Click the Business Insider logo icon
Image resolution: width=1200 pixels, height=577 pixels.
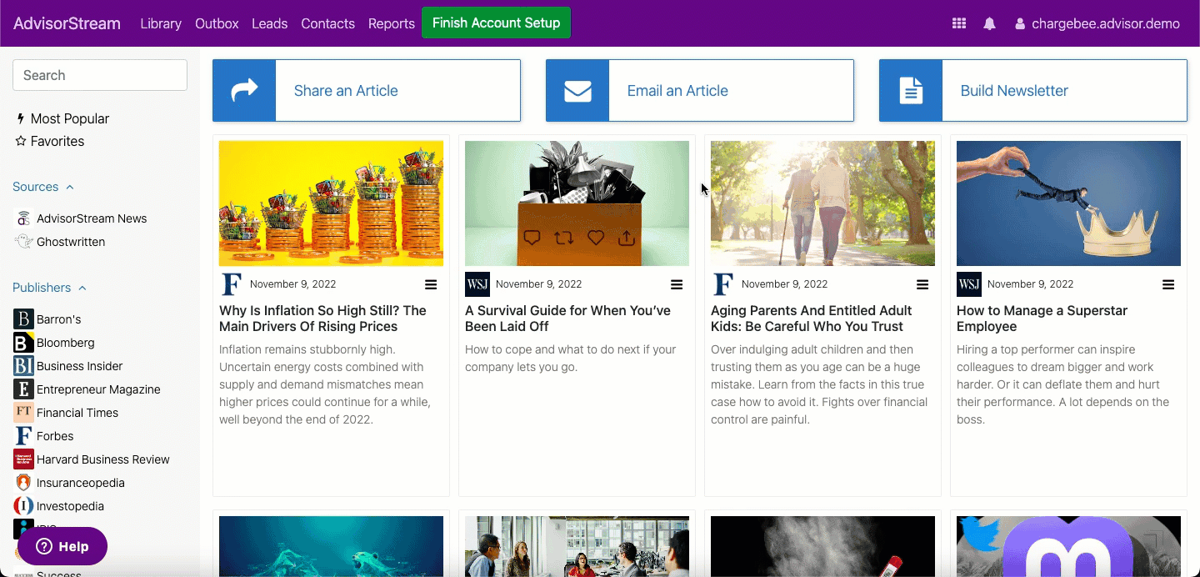click(23, 366)
